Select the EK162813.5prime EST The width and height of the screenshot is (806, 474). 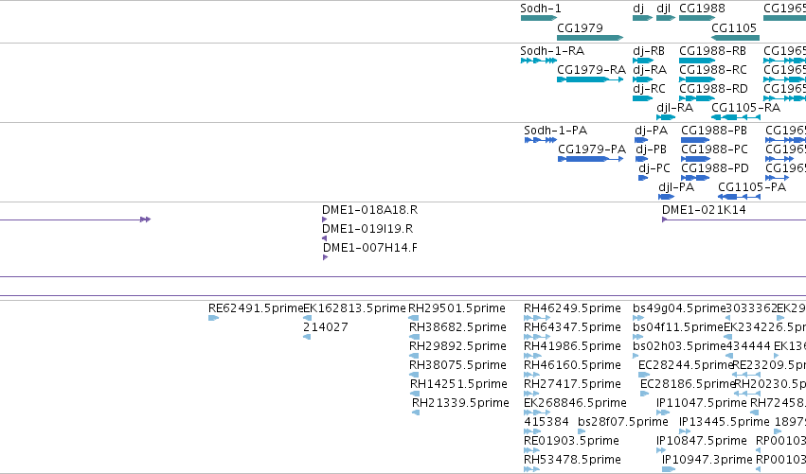point(308,319)
